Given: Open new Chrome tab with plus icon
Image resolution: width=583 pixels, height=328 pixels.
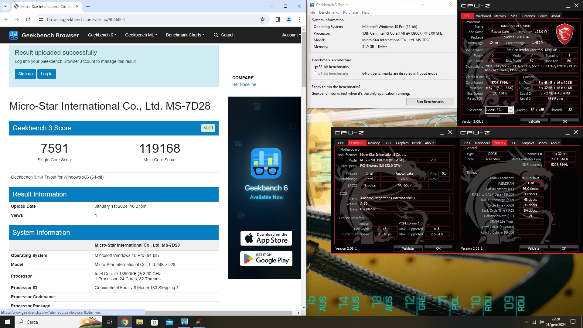Looking at the screenshot, I should click(x=88, y=6).
